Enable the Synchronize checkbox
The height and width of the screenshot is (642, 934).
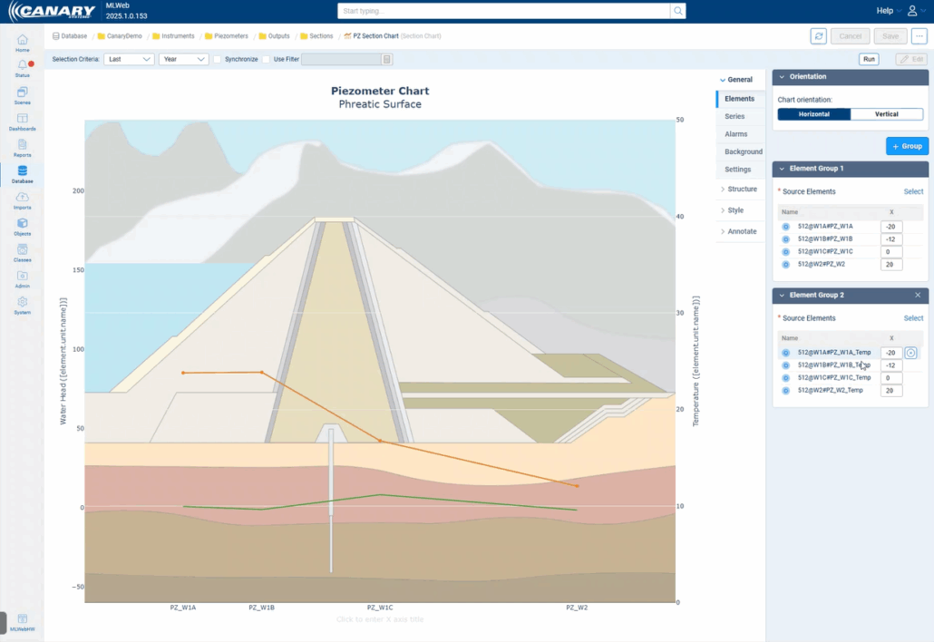click(x=218, y=59)
